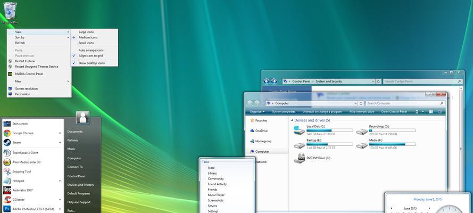Click the NVIDIA Control Panel icon in context menu
473x213 pixels.
[x=10, y=74]
